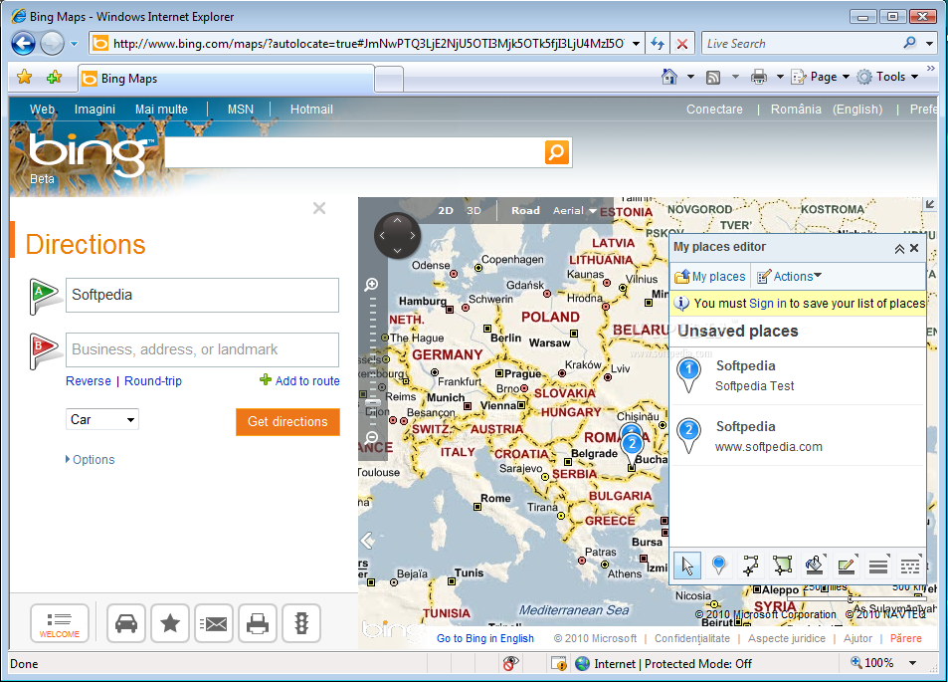Click the Reverse link

pos(89,381)
